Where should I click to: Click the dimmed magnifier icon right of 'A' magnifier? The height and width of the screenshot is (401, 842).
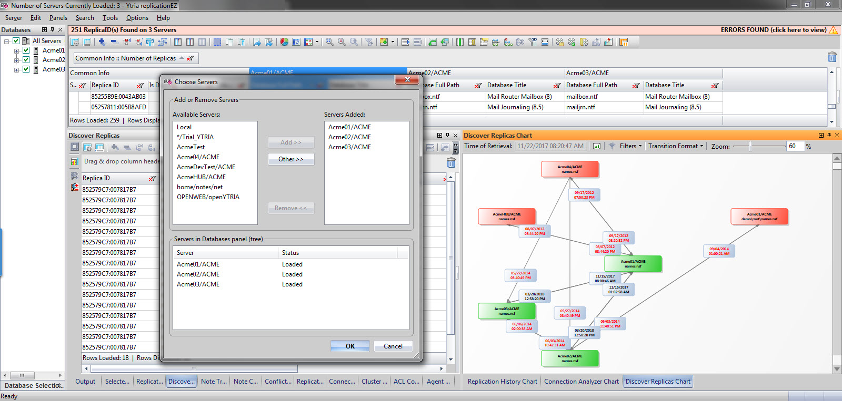pyautogui.click(x=354, y=42)
